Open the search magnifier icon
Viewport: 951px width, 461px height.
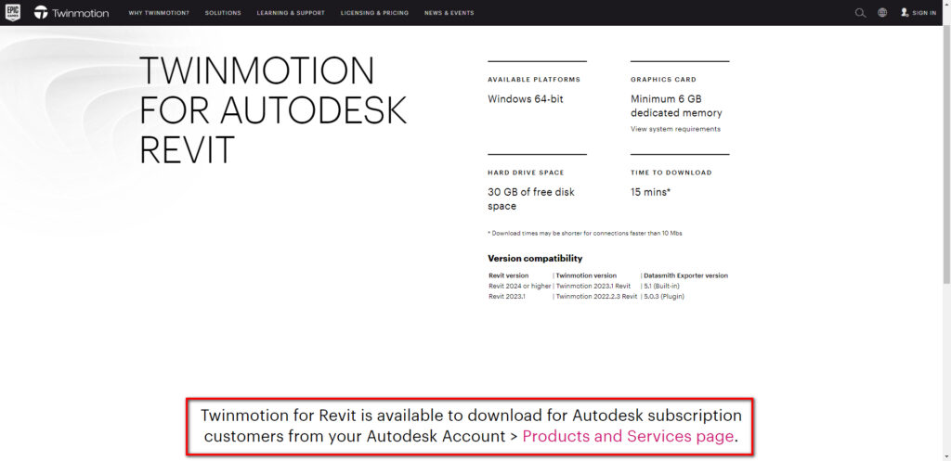860,13
